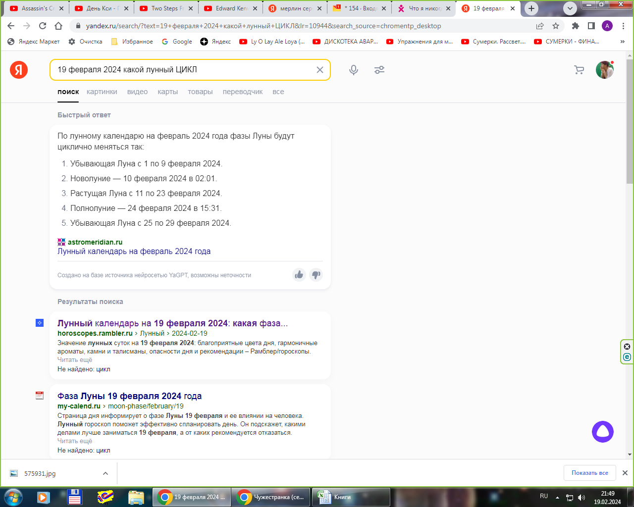Open the shopping cart icon
The width and height of the screenshot is (634, 507).
pos(579,70)
